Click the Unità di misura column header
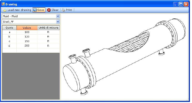 [49, 28]
